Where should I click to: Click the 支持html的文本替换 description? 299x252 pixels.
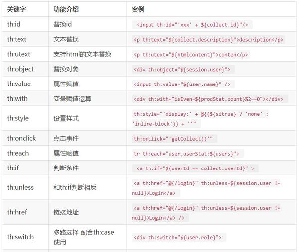tap(82, 54)
